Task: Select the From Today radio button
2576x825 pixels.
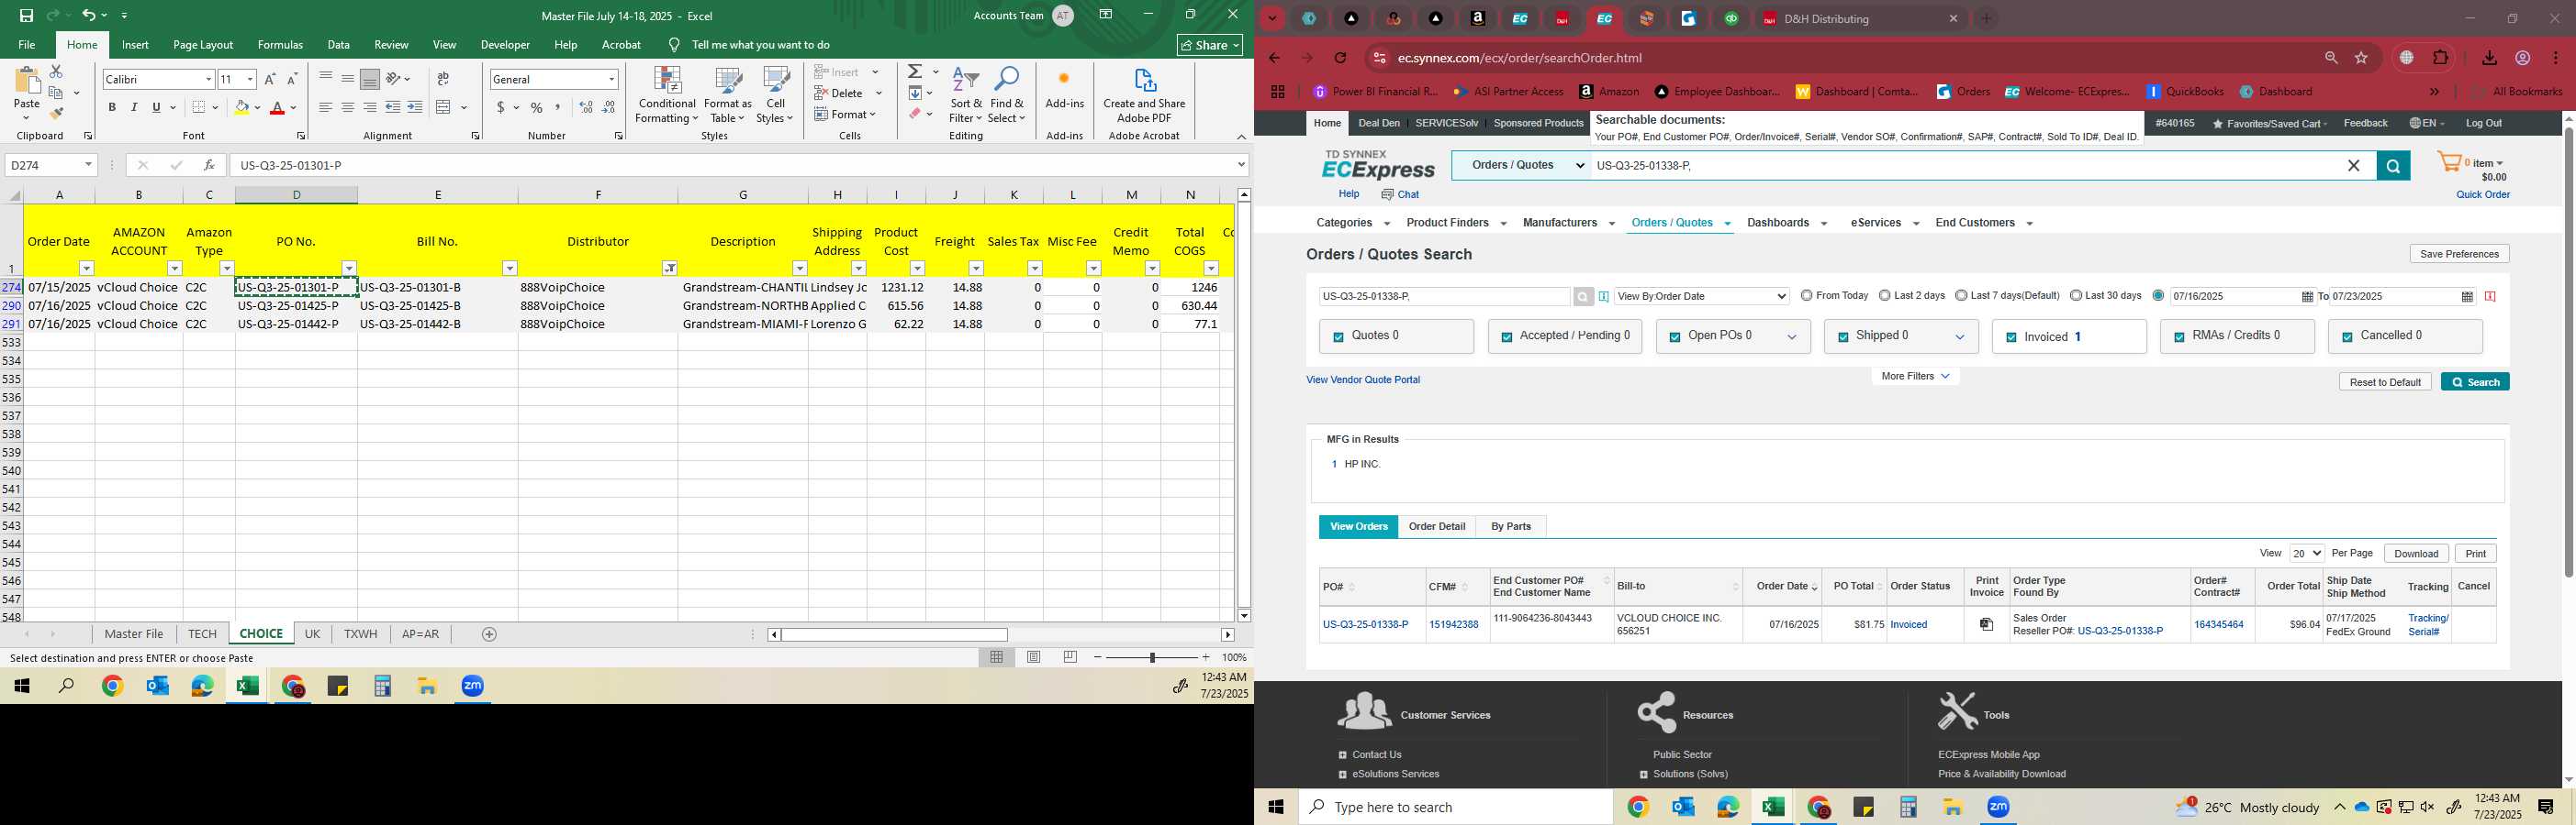Action: coord(1807,296)
